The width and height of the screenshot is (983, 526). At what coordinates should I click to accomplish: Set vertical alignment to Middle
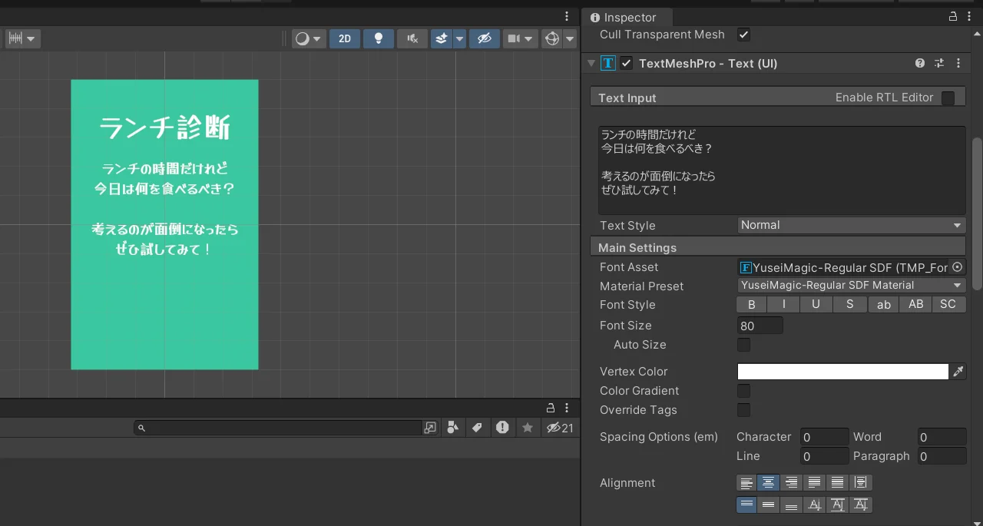(x=768, y=504)
